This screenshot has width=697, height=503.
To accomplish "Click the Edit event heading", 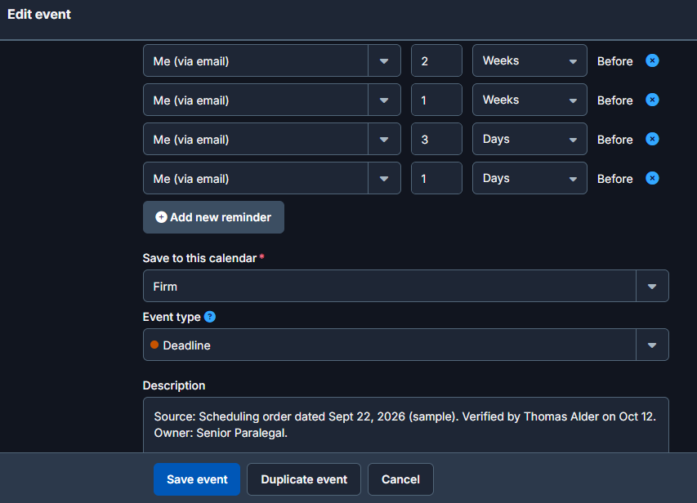I will pyautogui.click(x=39, y=14).
